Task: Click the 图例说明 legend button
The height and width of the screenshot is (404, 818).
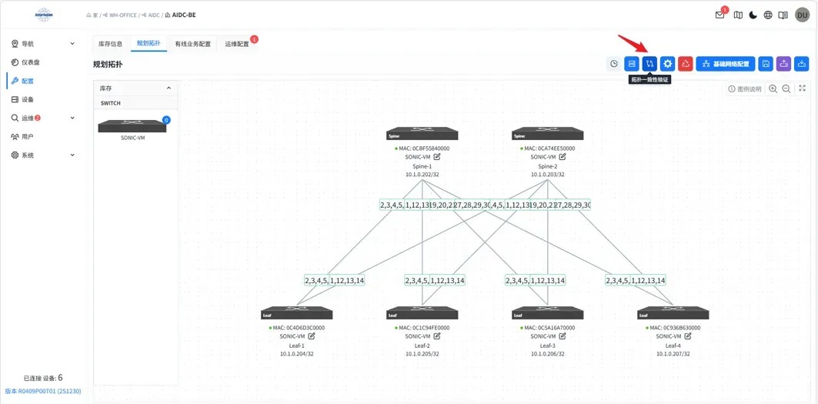Action: pyautogui.click(x=745, y=88)
